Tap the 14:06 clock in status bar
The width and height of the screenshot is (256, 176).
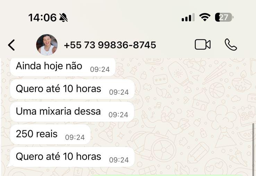point(42,18)
